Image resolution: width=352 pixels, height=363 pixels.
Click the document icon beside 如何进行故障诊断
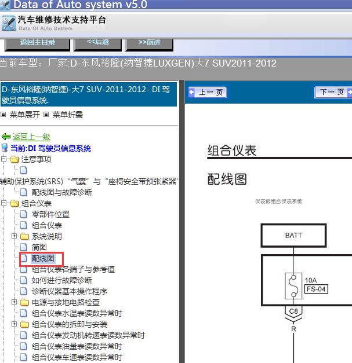click(24, 280)
